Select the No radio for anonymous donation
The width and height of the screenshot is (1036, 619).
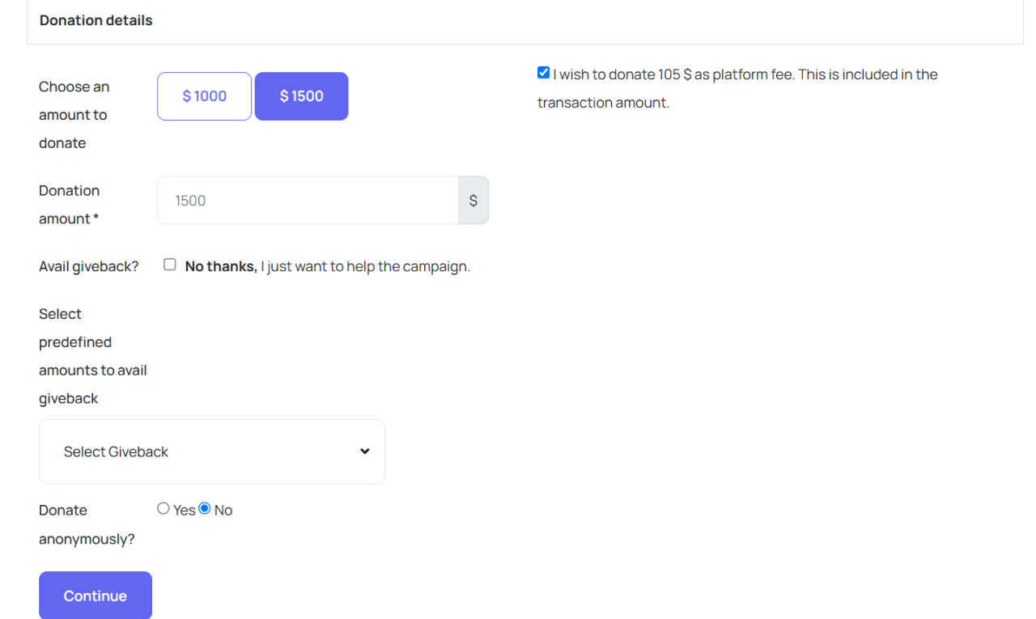pos(205,509)
